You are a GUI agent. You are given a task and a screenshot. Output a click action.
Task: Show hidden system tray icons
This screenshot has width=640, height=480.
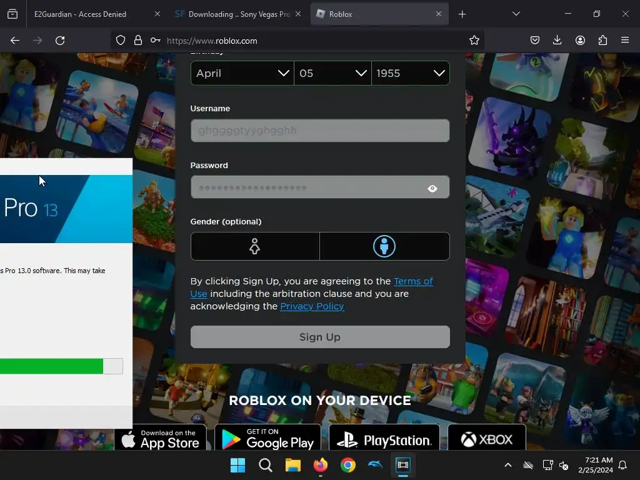coord(508,465)
